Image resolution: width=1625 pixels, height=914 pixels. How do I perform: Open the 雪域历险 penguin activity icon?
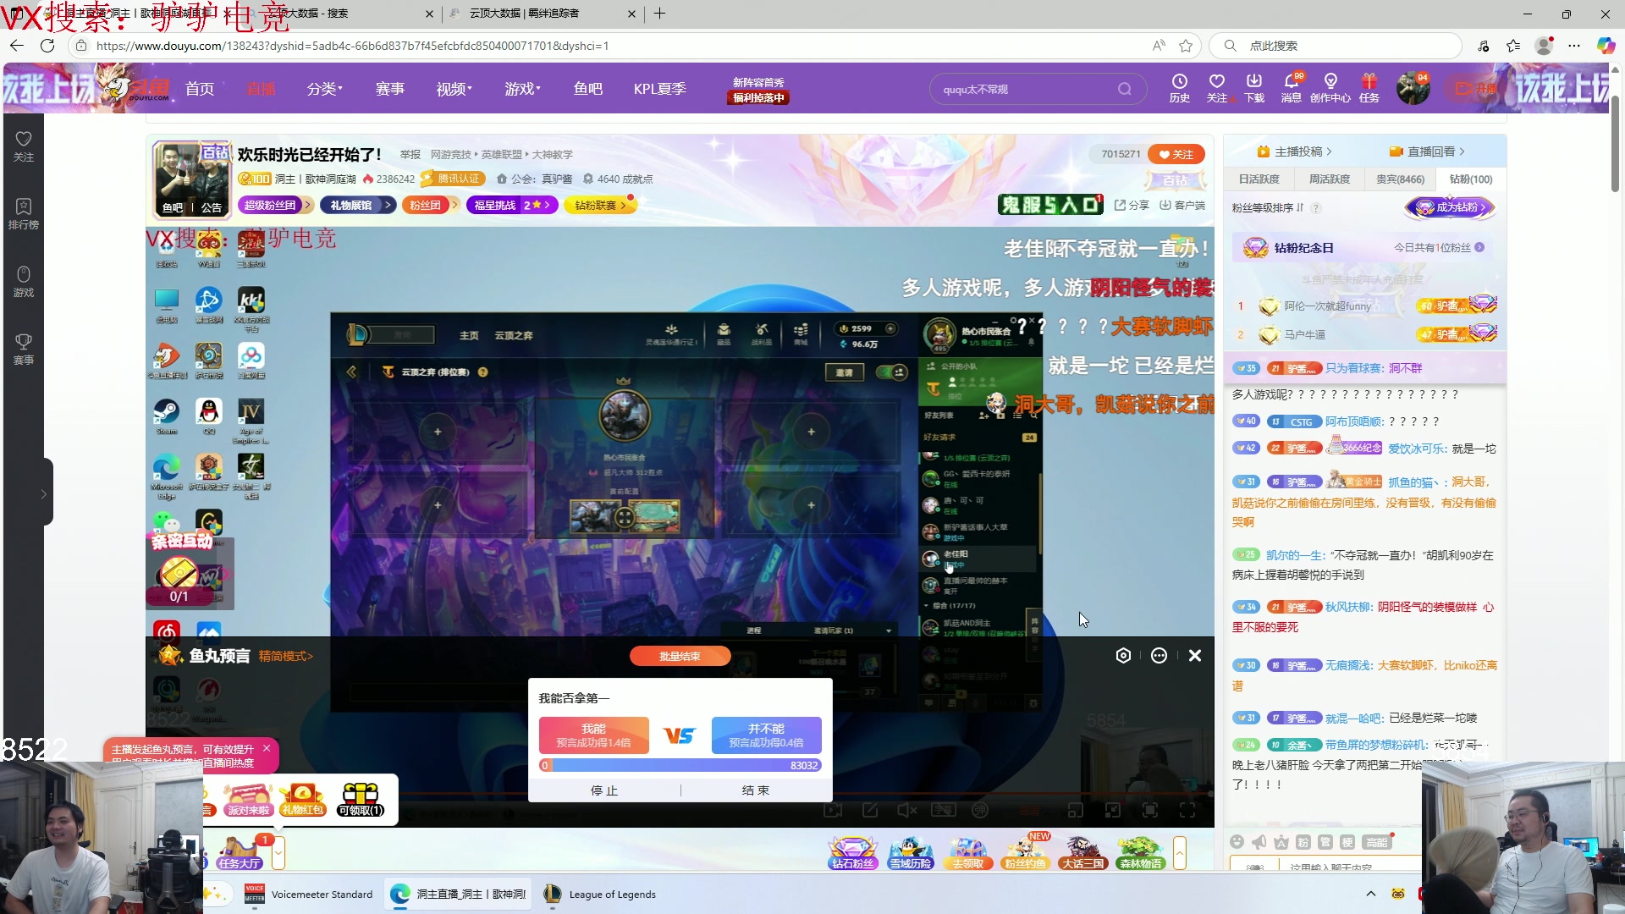(911, 852)
